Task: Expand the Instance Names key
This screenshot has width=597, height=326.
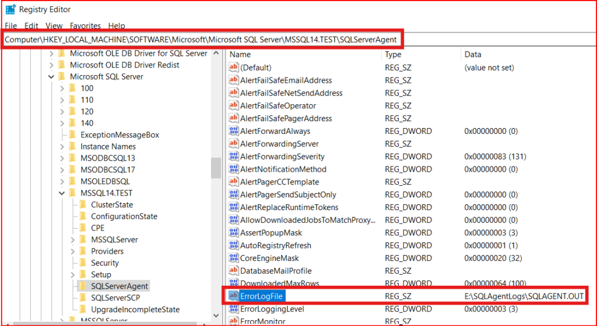Action: (62, 147)
